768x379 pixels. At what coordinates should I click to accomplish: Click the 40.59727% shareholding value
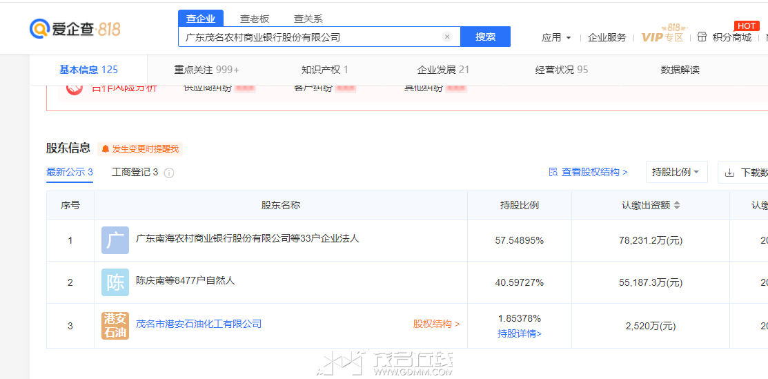(x=519, y=283)
